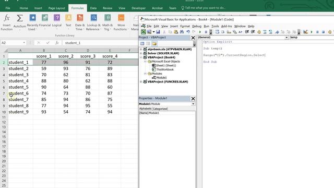The image size is (334, 188).
Task: Open the VBA Tools menu
Action: pyautogui.click(x=215, y=26)
